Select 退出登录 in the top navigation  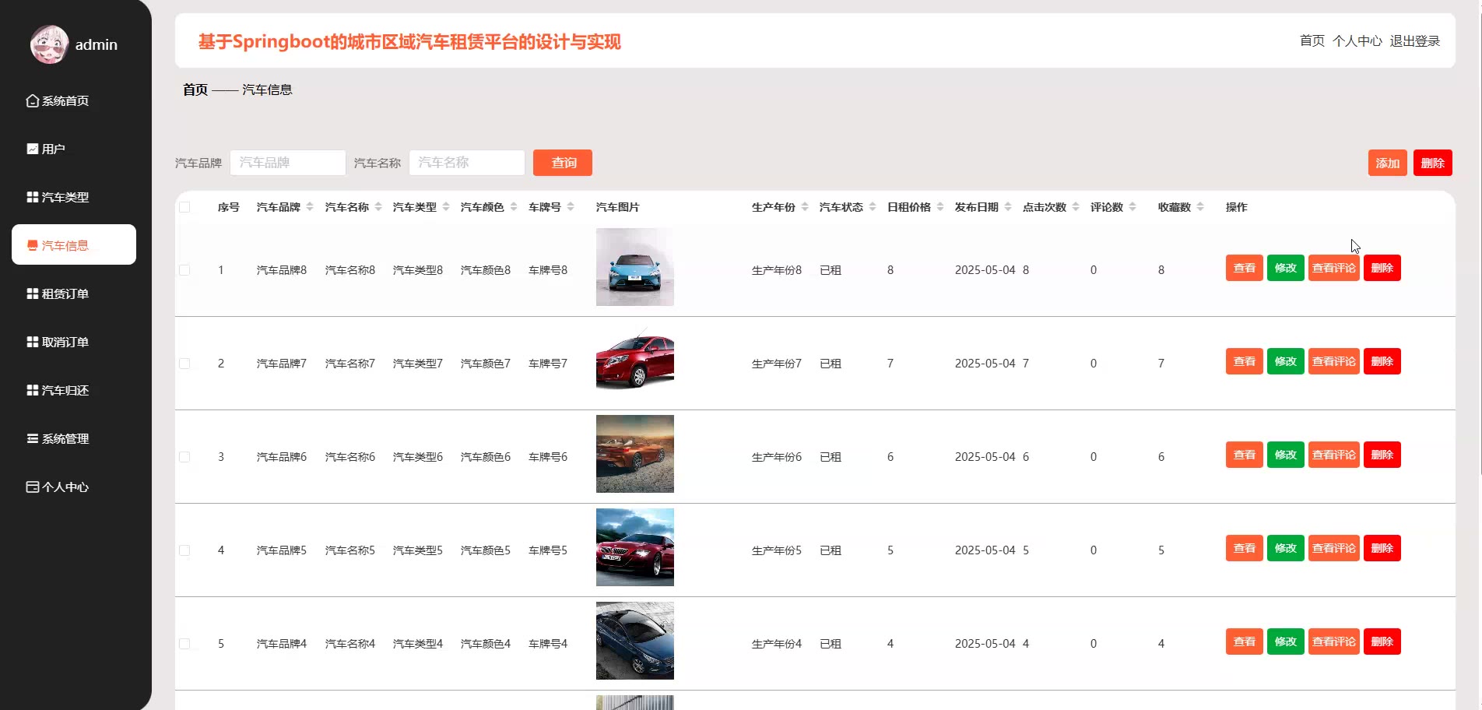tap(1414, 40)
